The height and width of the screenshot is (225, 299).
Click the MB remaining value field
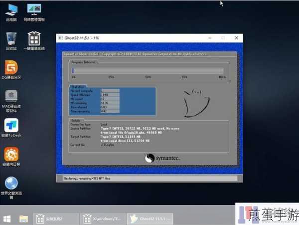(x=110, y=103)
